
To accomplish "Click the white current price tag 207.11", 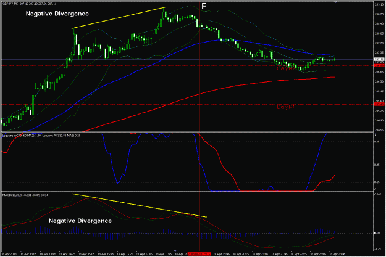I will 379,59.
